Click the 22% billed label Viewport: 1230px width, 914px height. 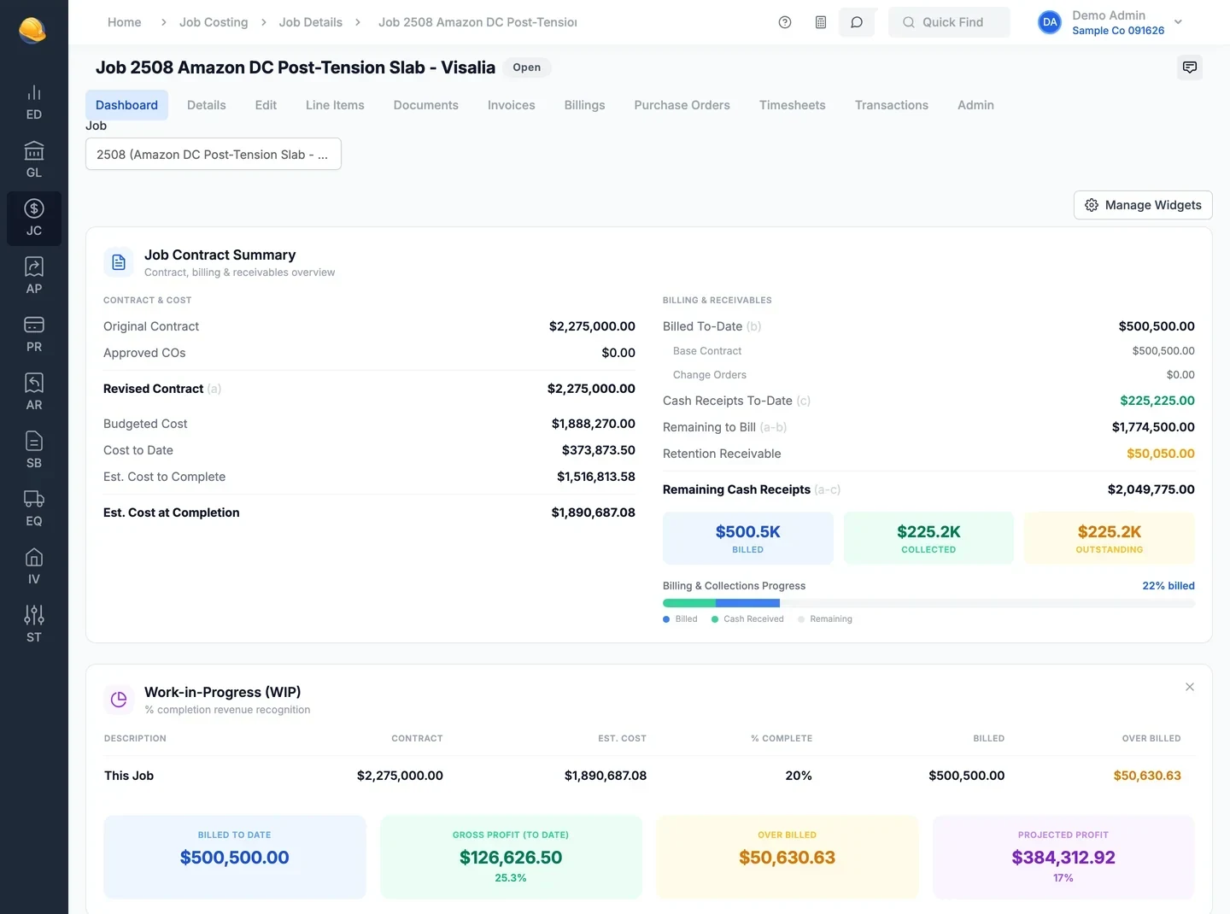pyautogui.click(x=1168, y=586)
